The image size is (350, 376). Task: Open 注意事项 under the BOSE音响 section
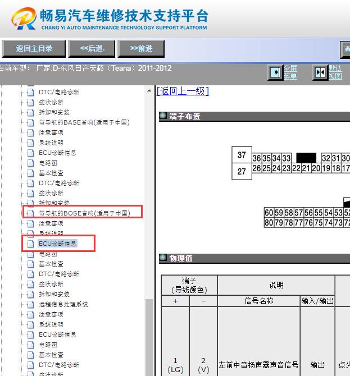[x=51, y=224]
